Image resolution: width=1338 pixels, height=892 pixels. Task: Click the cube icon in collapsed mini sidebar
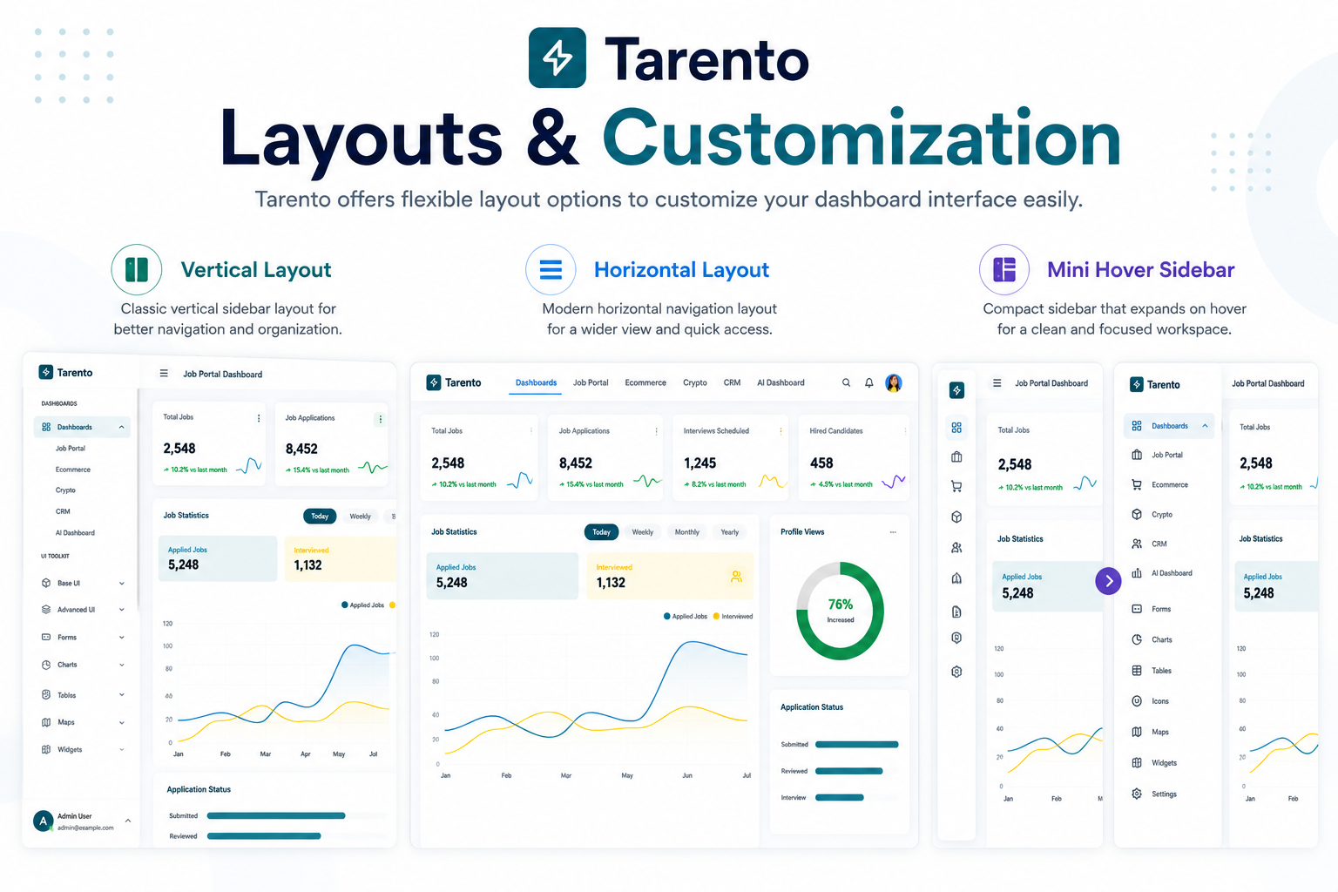(956, 517)
